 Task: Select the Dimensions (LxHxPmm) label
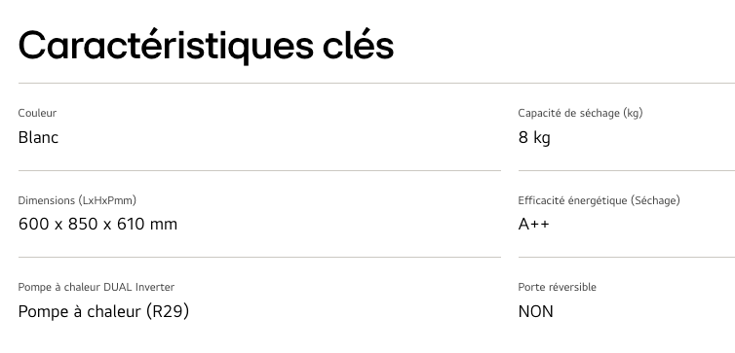(x=77, y=200)
